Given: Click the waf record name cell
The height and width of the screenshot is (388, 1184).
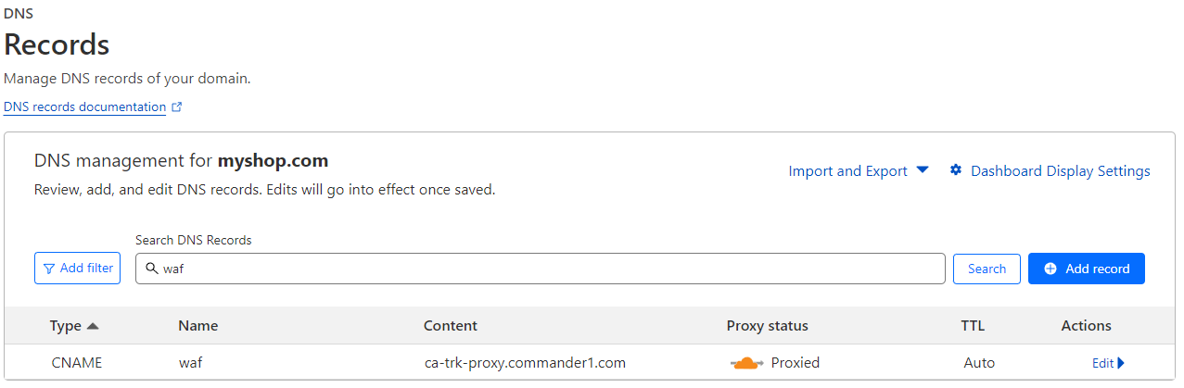Looking at the screenshot, I should coord(190,363).
